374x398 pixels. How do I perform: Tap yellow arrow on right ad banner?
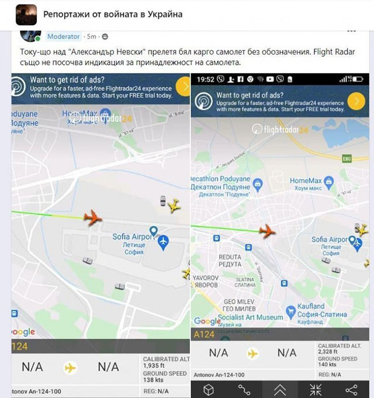356,101
